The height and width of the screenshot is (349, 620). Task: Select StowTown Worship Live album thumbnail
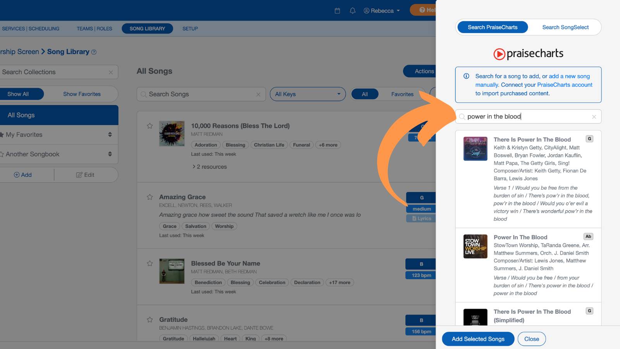tap(475, 246)
